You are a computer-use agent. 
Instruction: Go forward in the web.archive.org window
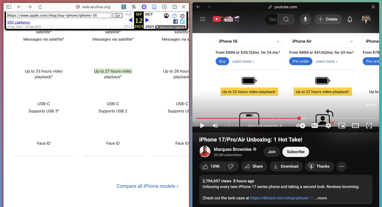click(30, 7)
